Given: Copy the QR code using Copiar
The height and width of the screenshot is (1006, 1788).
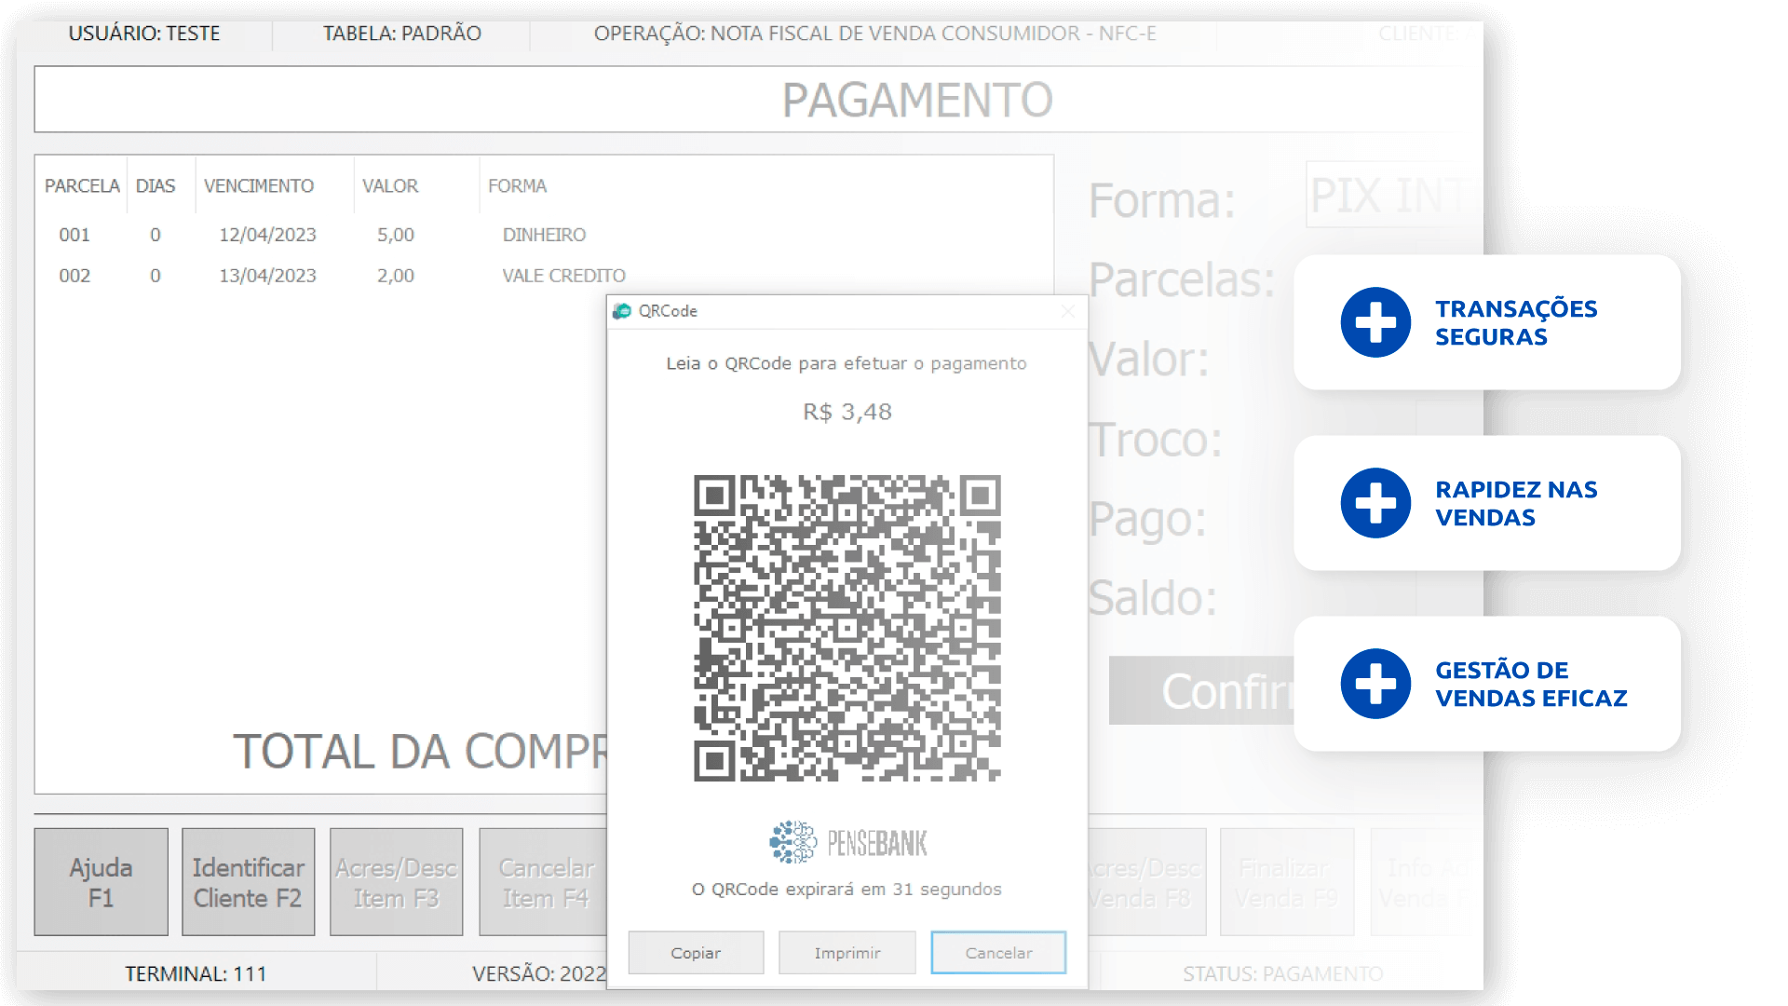Looking at the screenshot, I should pyautogui.click(x=695, y=952).
